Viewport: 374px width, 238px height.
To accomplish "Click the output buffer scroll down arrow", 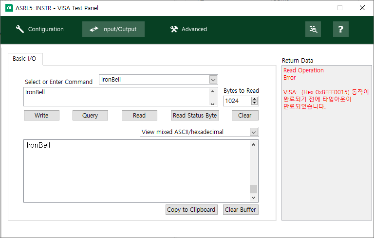I will pyautogui.click(x=254, y=197).
